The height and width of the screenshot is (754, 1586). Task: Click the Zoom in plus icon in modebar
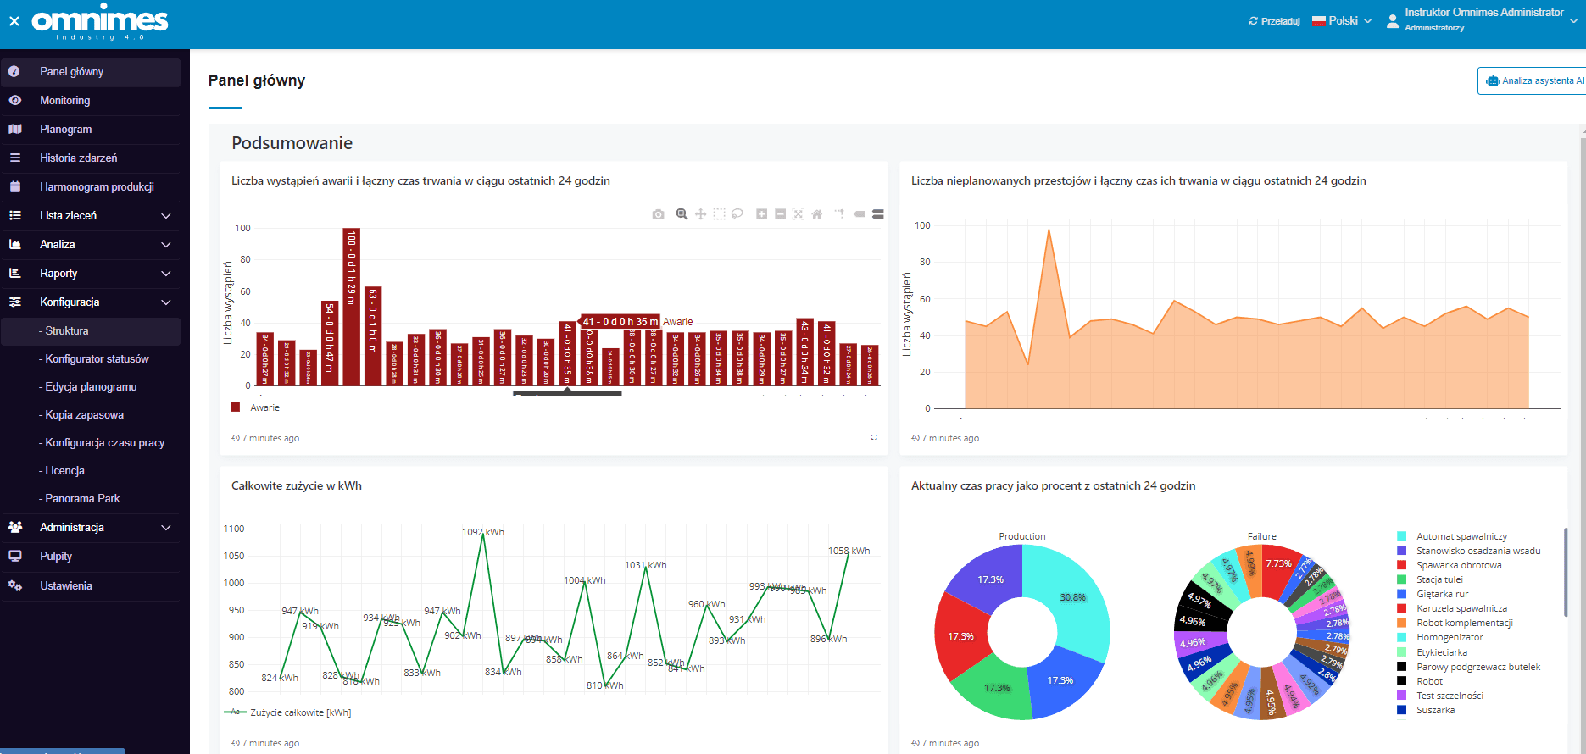click(761, 214)
